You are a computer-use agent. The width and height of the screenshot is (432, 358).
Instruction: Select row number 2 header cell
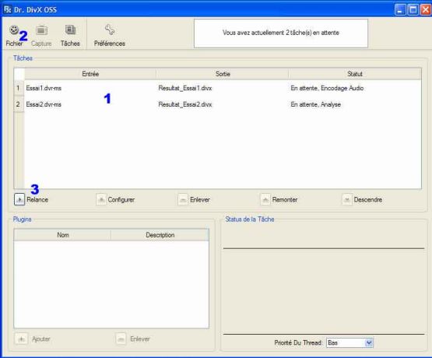click(18, 104)
